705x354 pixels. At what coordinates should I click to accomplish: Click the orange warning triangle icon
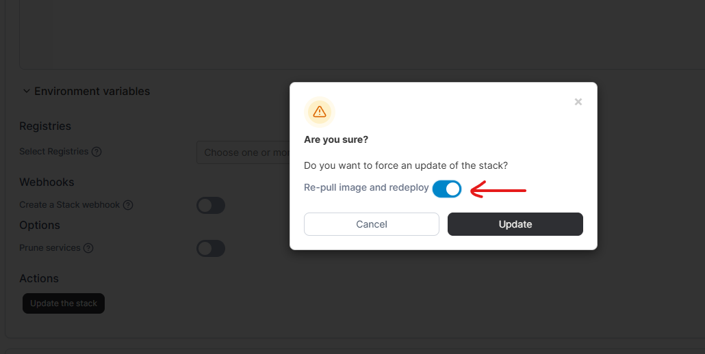(x=319, y=112)
